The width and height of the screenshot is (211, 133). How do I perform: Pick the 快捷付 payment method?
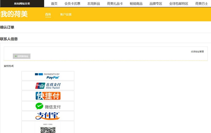pyautogui.click(x=48, y=96)
